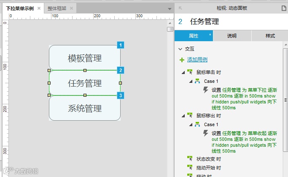The height and width of the screenshot is (177, 288).
Task: Select the 状态改变 时 event
Action: 208,159
